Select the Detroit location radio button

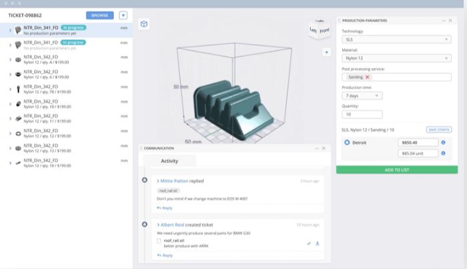tap(347, 142)
